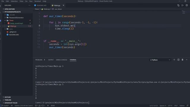Open the Selection menu
This screenshot has width=190, height=107.
point(14,1)
